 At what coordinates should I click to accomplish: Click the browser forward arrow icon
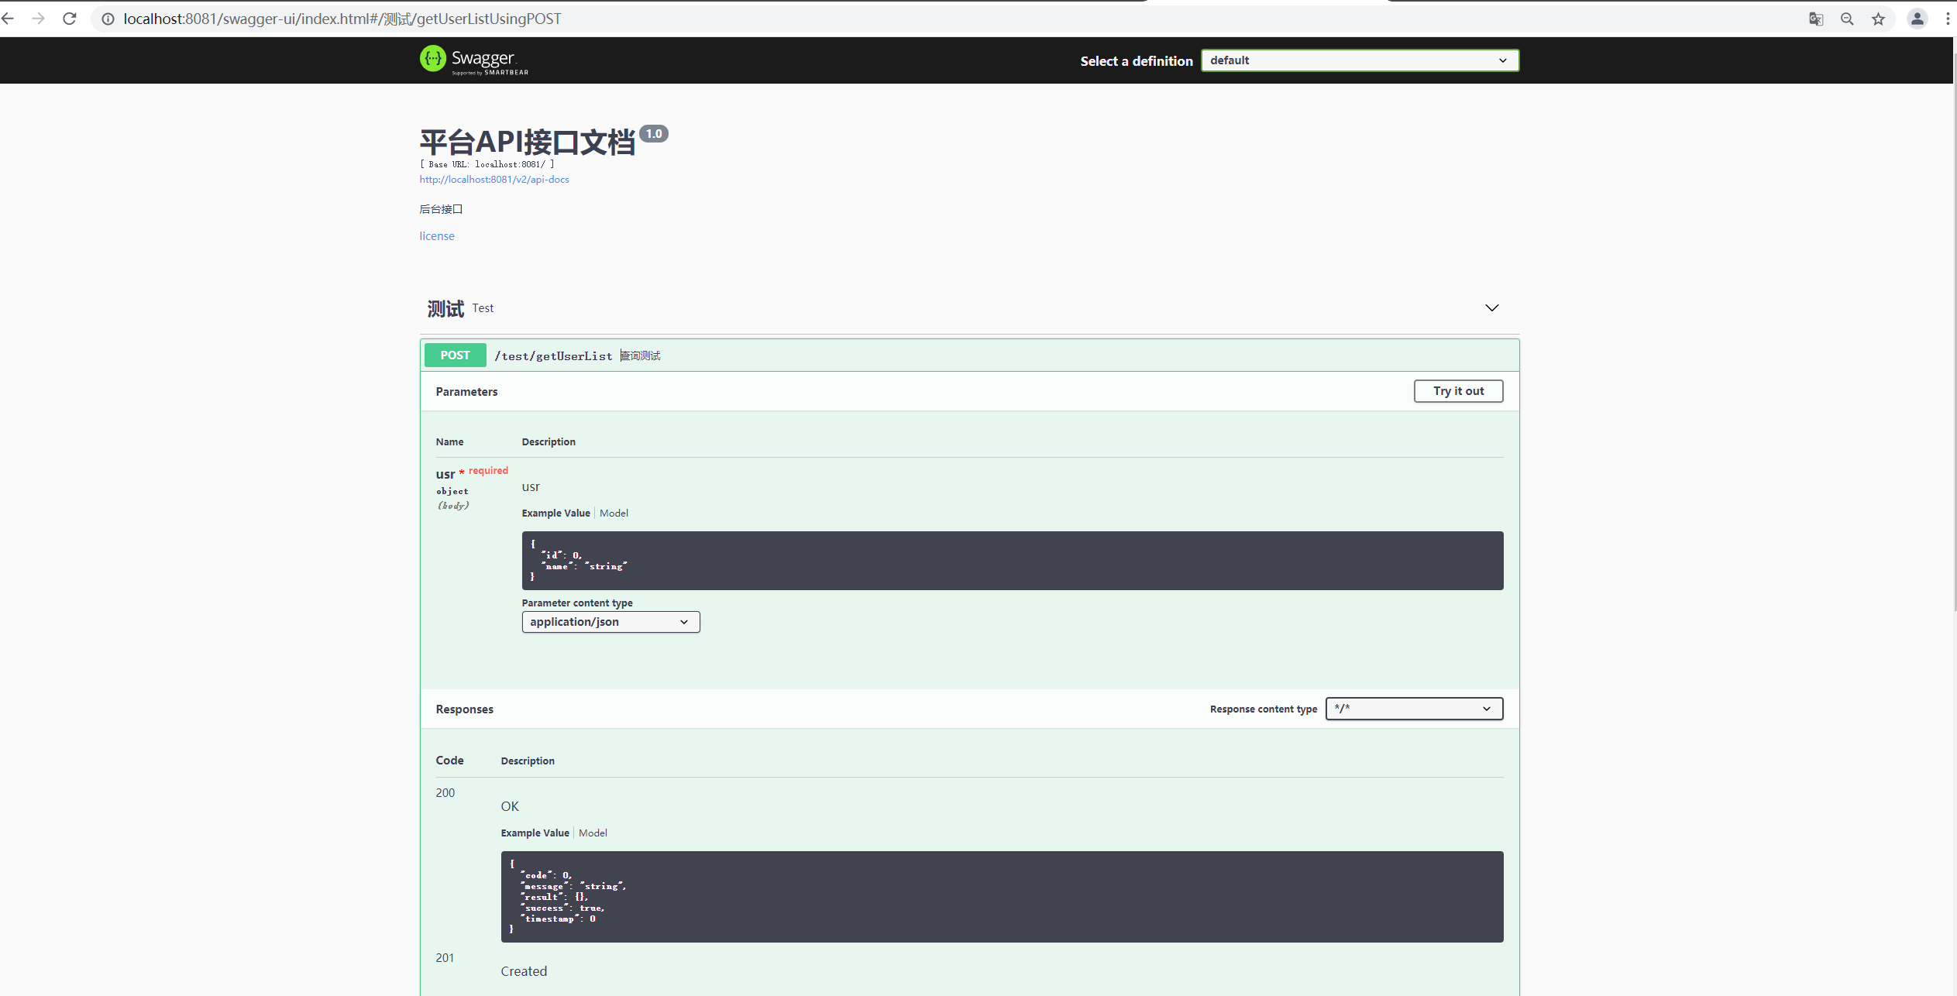coord(38,19)
